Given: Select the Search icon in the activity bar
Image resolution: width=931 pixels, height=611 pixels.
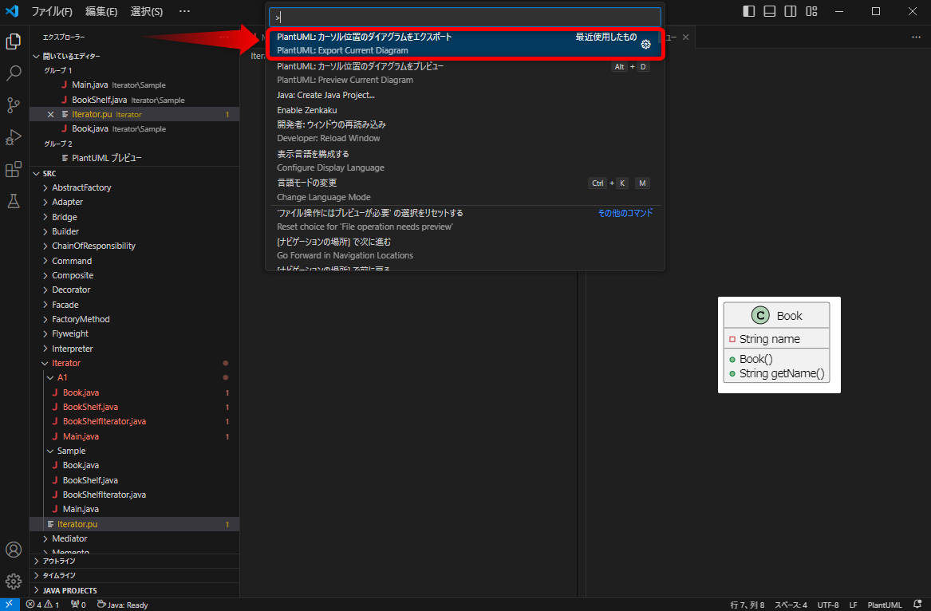Looking at the screenshot, I should pyautogui.click(x=13, y=72).
